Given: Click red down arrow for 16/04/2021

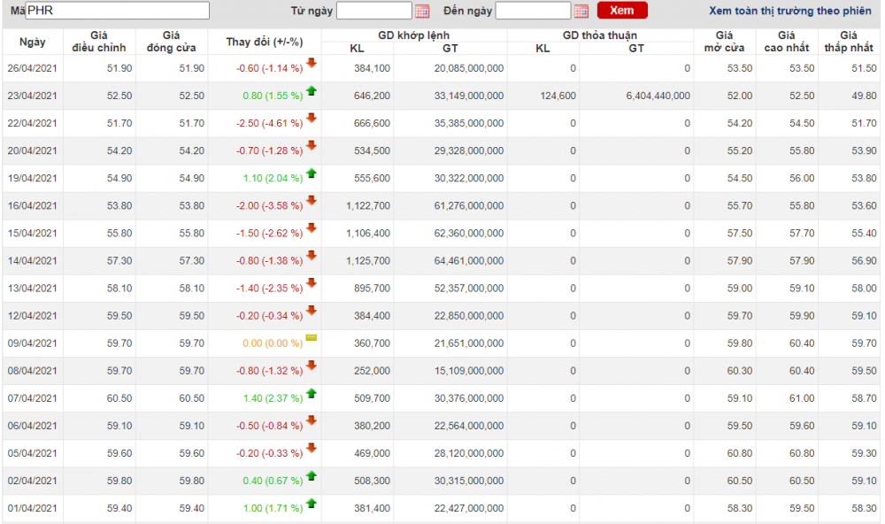Looking at the screenshot, I should (x=311, y=200).
